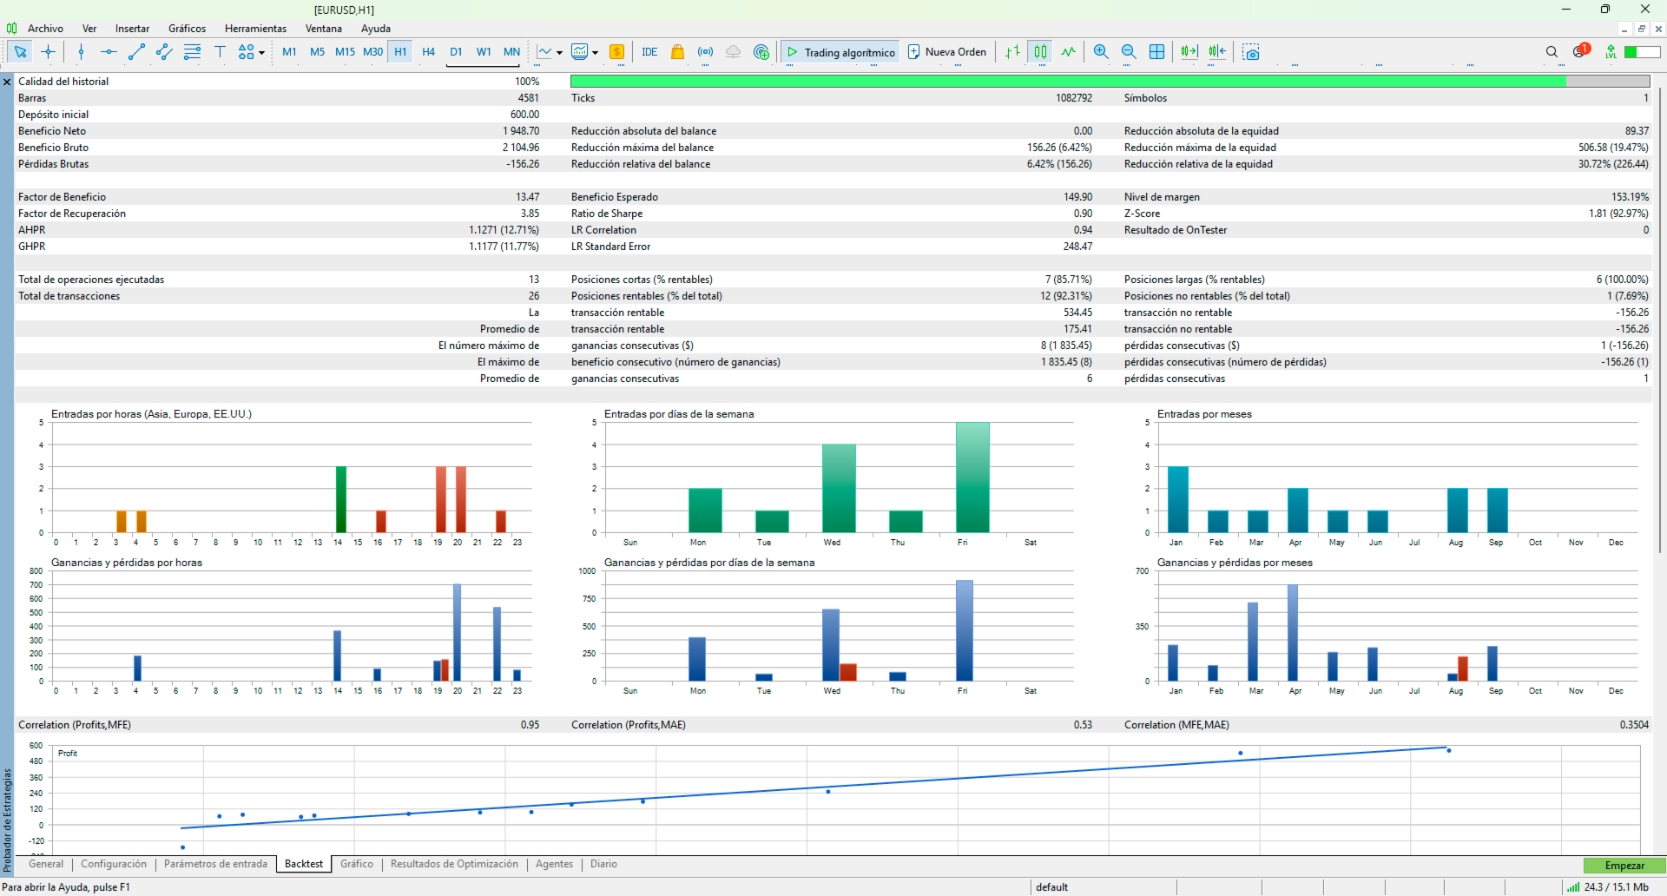Switch chart to candlestick display mode
Image resolution: width=1667 pixels, height=896 pixels.
click(1040, 52)
